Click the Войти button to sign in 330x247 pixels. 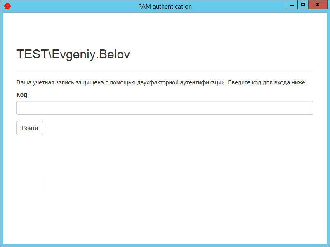pyautogui.click(x=30, y=128)
